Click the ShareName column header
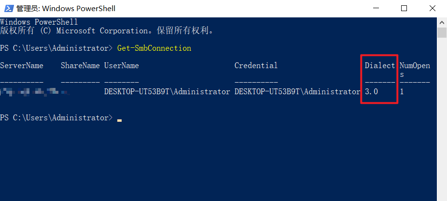Viewport: 447px width, 201px height. click(80, 66)
